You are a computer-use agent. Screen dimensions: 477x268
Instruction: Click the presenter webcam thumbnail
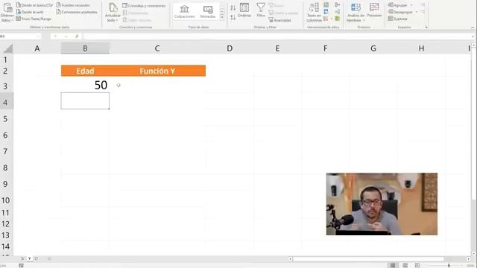[x=382, y=204]
